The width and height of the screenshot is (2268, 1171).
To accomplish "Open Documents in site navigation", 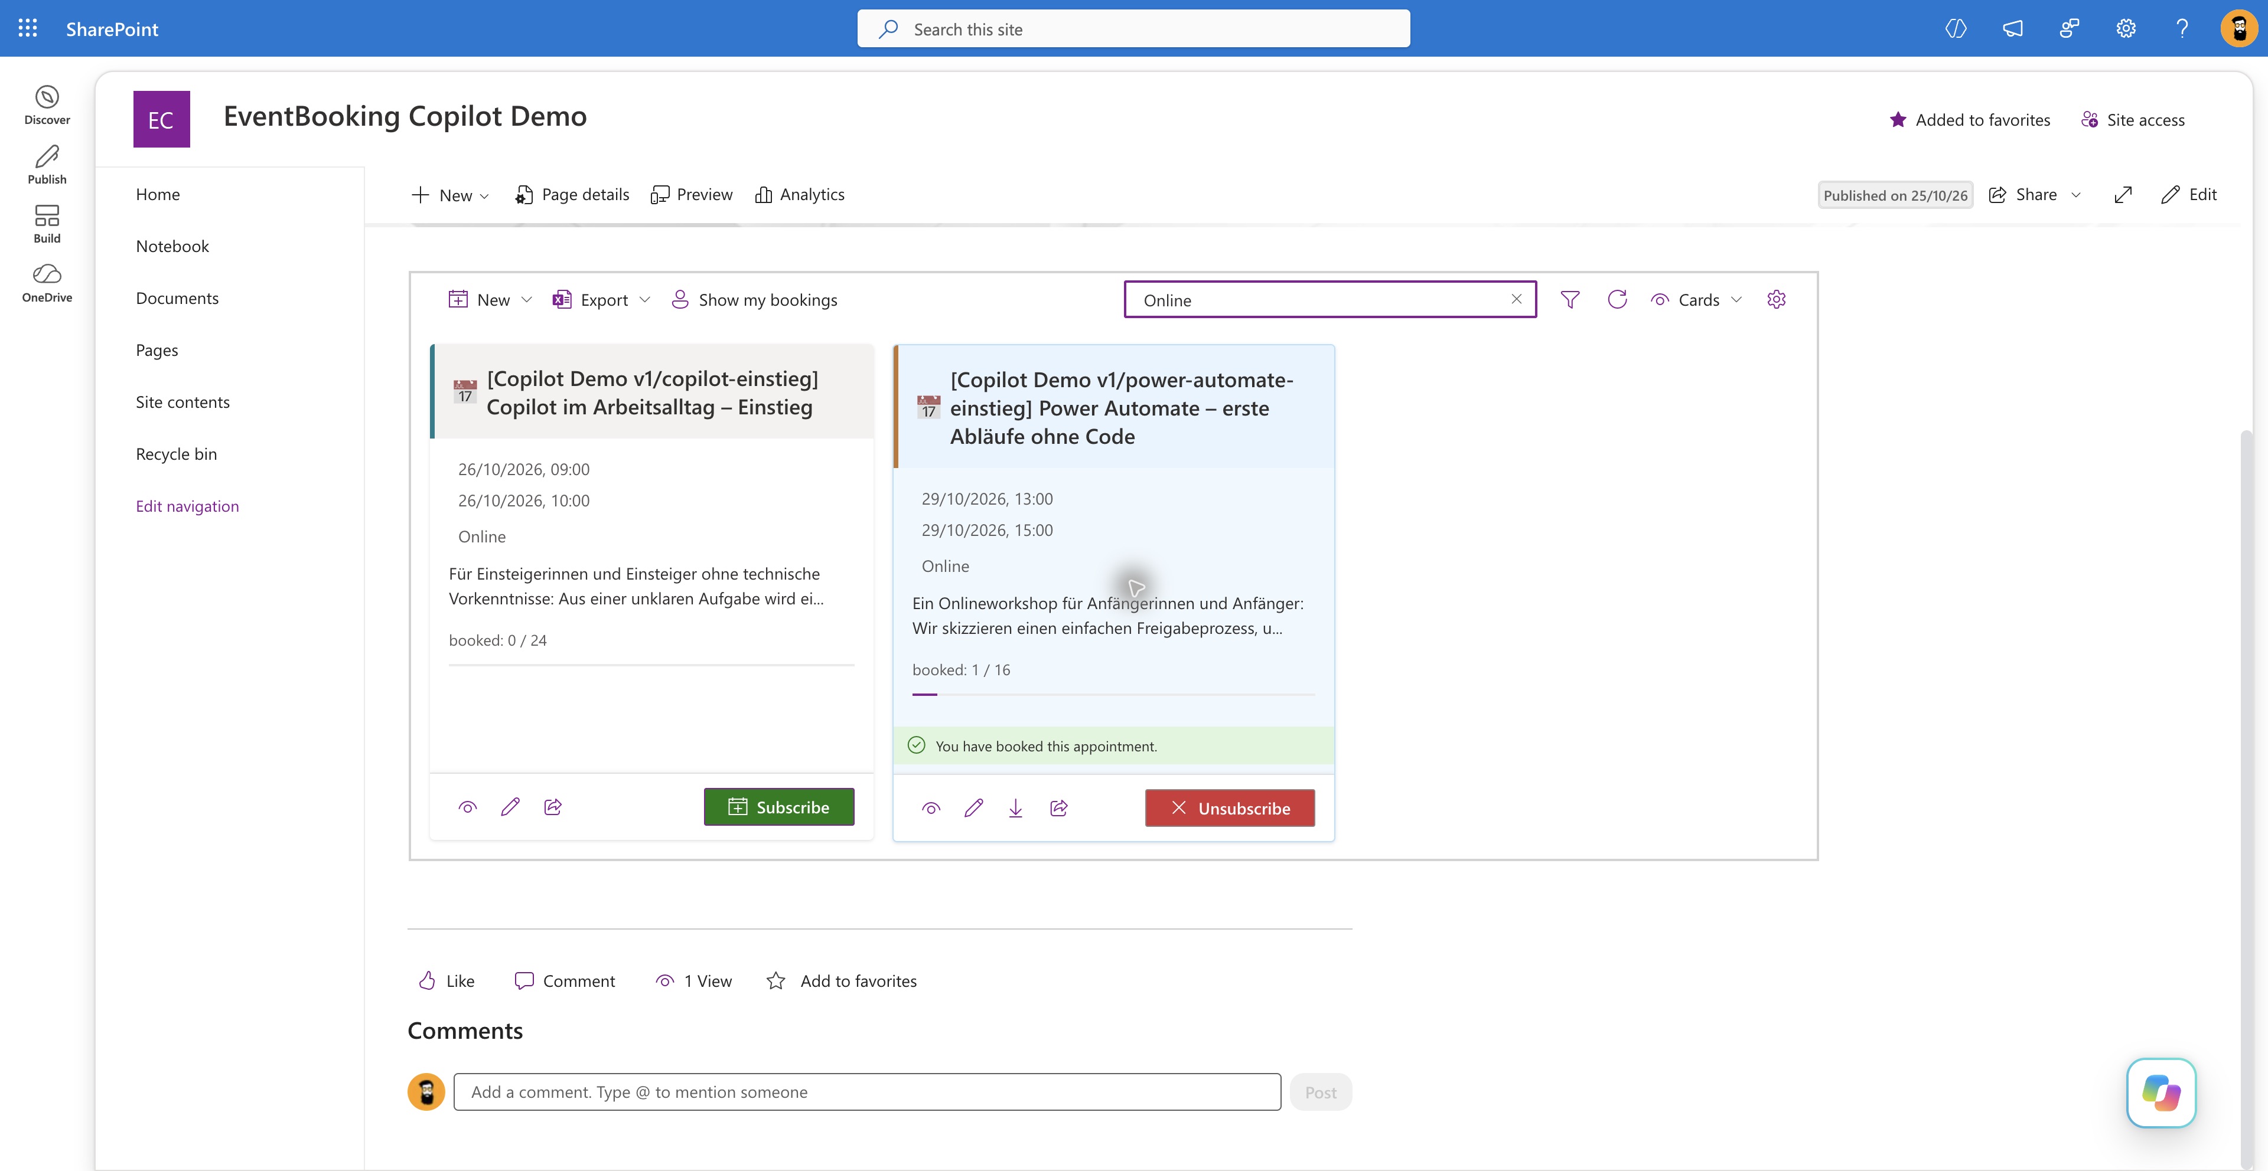I will pos(177,297).
